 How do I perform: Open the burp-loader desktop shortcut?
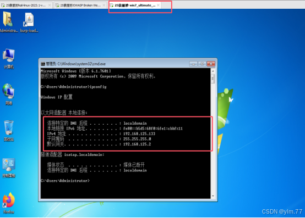tap(29, 22)
